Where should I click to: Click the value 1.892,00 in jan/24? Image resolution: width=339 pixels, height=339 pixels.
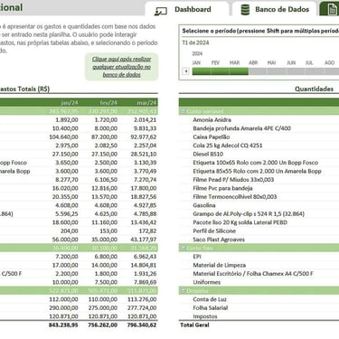coord(67,120)
